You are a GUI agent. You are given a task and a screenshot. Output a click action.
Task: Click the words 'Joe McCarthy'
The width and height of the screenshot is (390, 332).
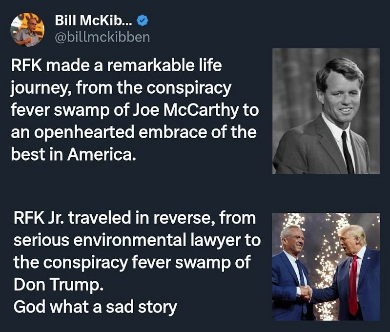click(185, 110)
